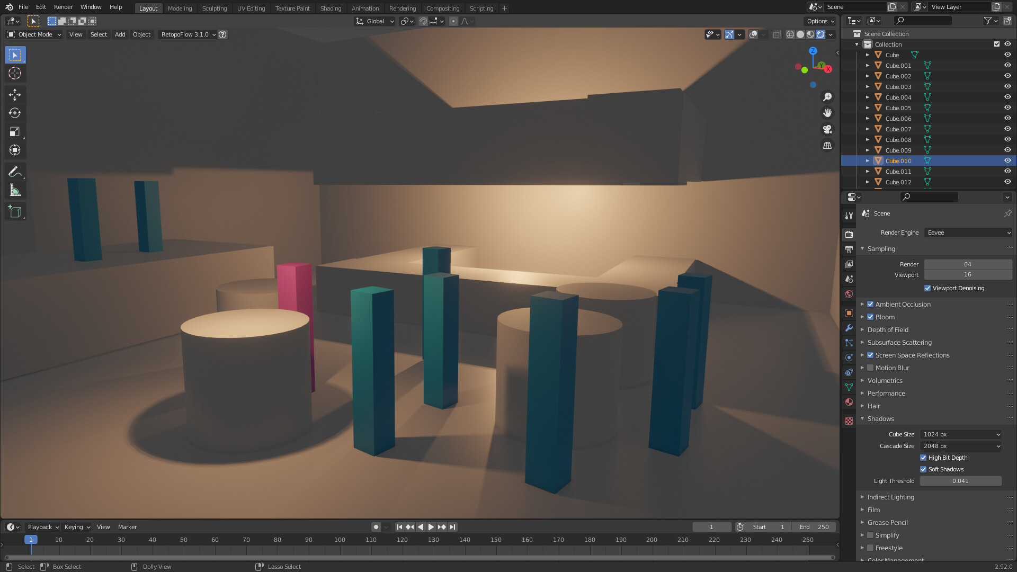1017x572 pixels.
Task: Open the Modifier properties tab
Action: click(849, 328)
